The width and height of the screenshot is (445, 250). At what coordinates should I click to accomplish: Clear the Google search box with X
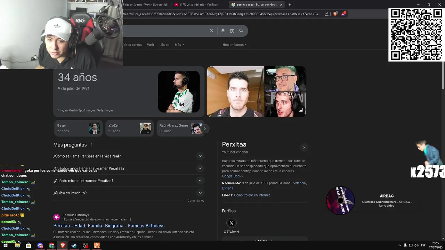tap(211, 31)
